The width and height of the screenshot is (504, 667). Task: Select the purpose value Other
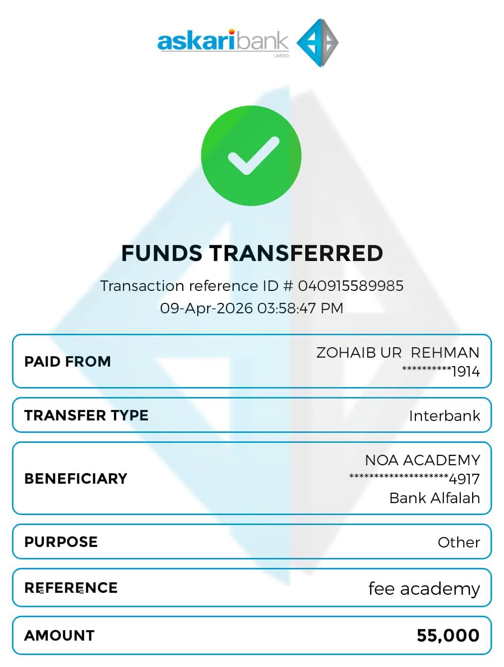pos(459,542)
